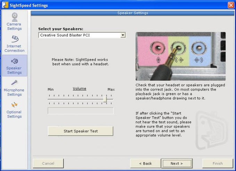Close the SightSpeed Settings window
Viewport: 236px width, 171px height.
click(x=231, y=5)
